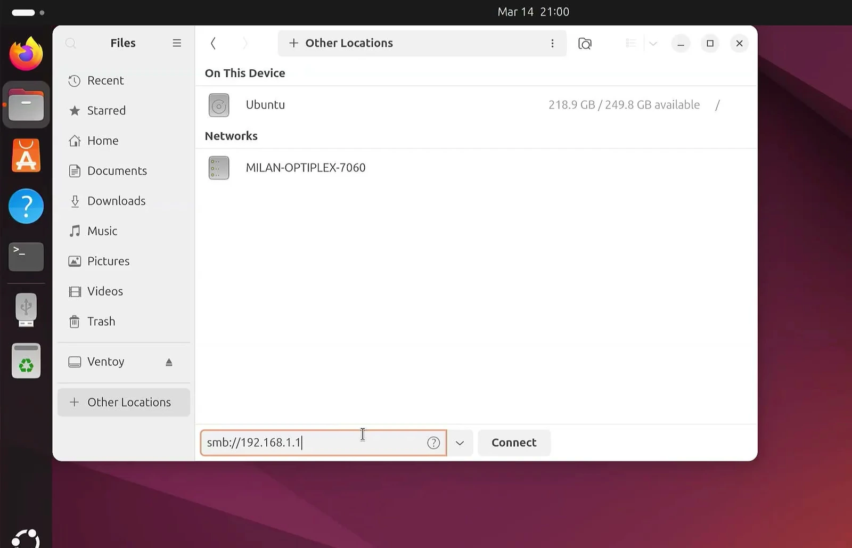This screenshot has width=852, height=548.
Task: Open the path bar three-dot menu
Action: [552, 43]
